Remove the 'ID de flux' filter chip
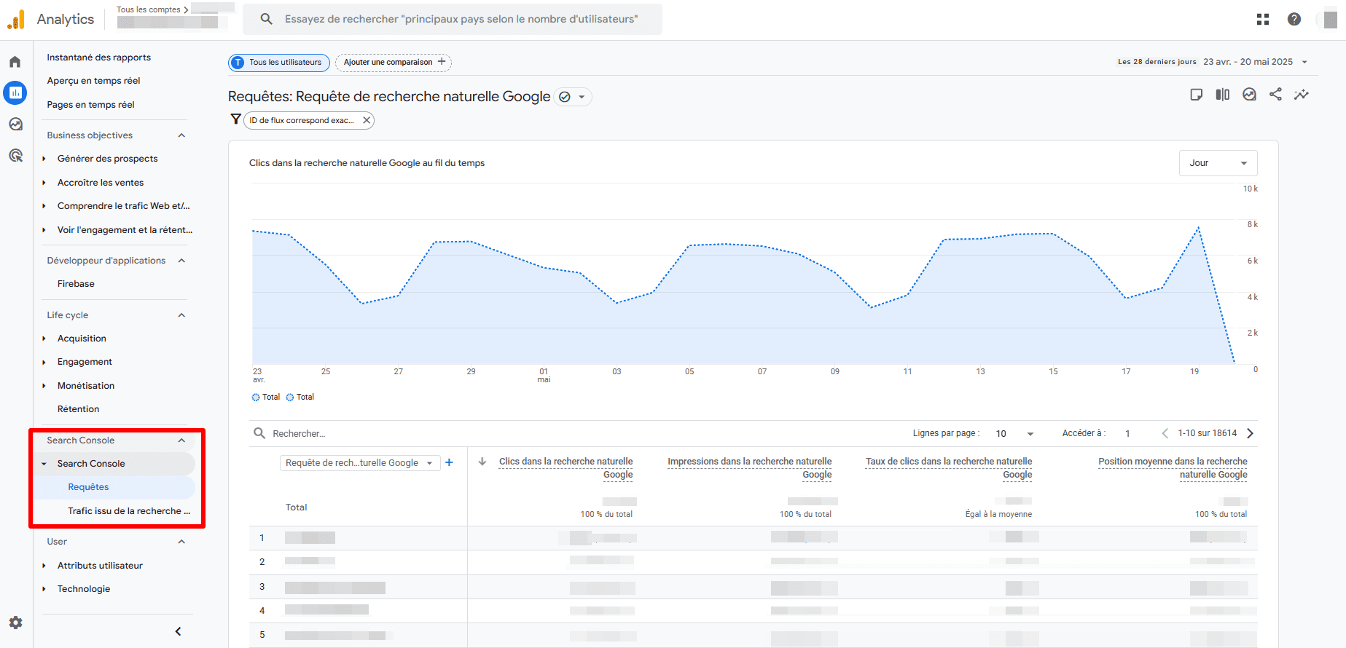1346x648 pixels. tap(367, 120)
